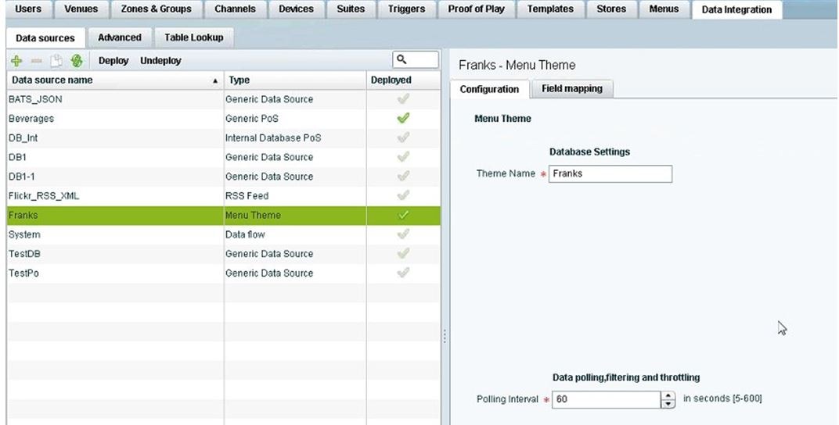Click deployed checkmark for Franks row
Viewport: 839px width, 425px height.
pos(403,215)
